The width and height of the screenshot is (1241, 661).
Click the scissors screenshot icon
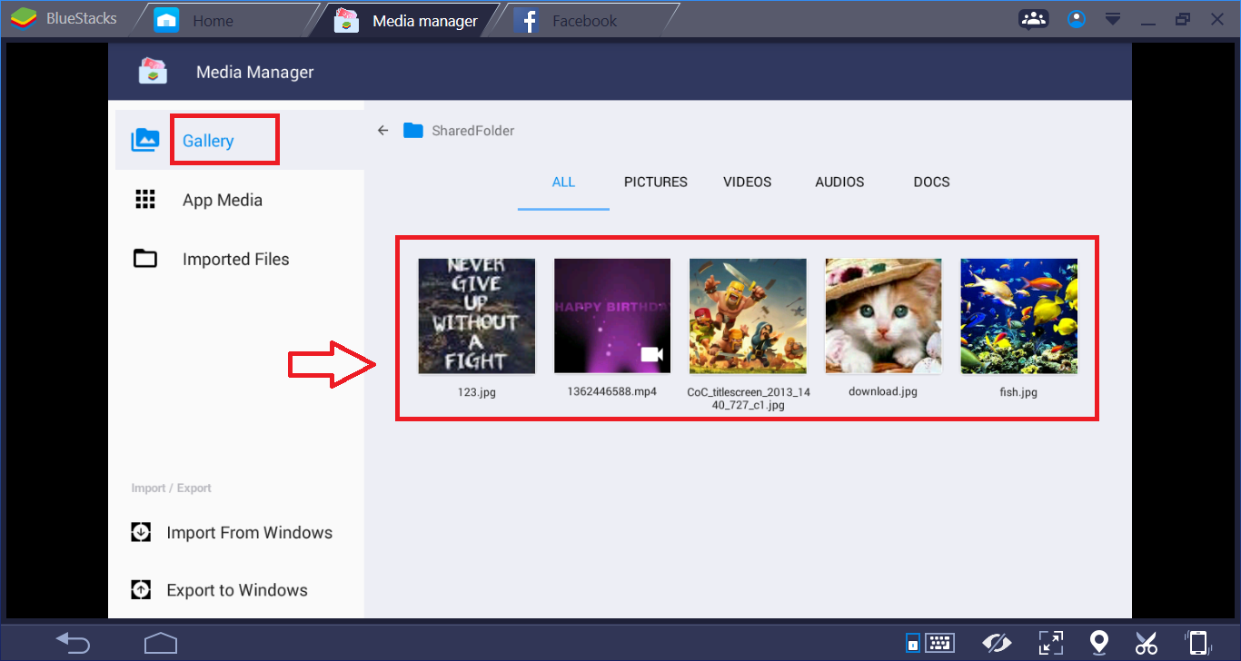click(1147, 643)
